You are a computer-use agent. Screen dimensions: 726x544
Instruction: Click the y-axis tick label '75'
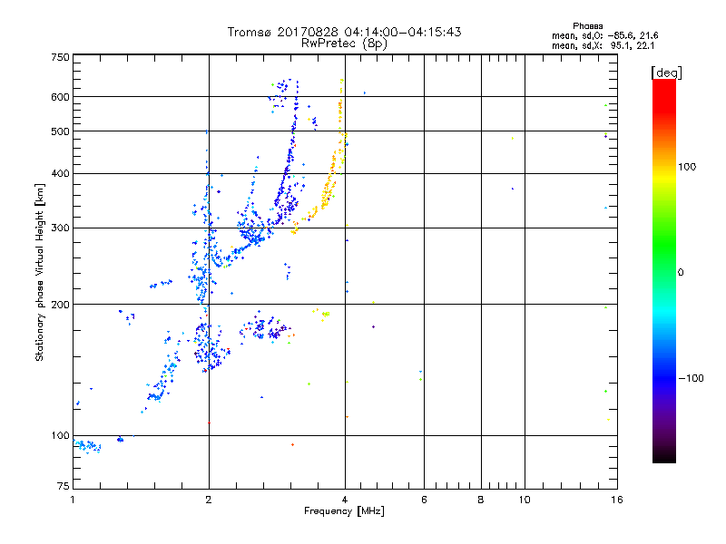tap(64, 486)
